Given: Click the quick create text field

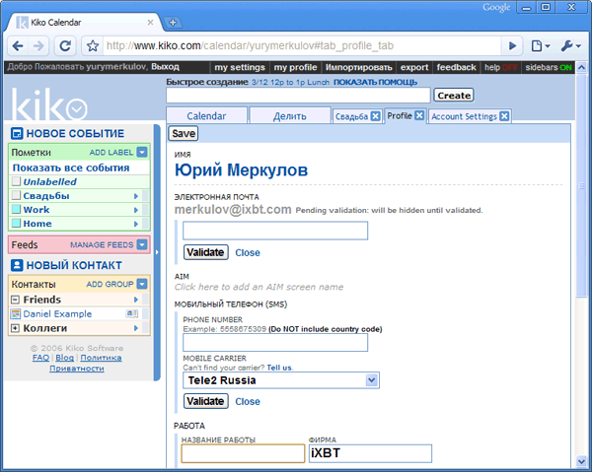Looking at the screenshot, I should coord(298,96).
